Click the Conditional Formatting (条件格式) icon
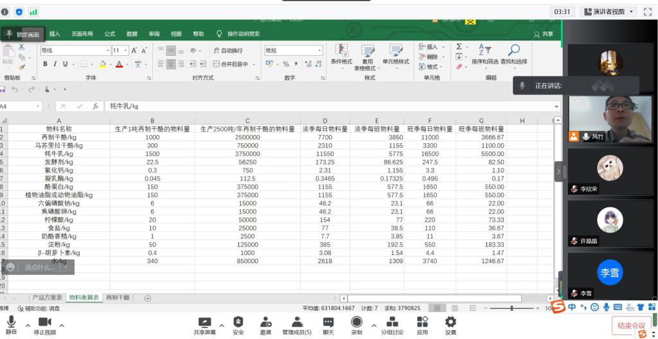658x339 pixels. (341, 55)
